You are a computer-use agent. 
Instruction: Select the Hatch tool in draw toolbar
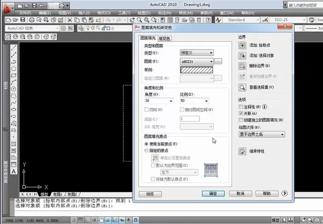pos(14,144)
